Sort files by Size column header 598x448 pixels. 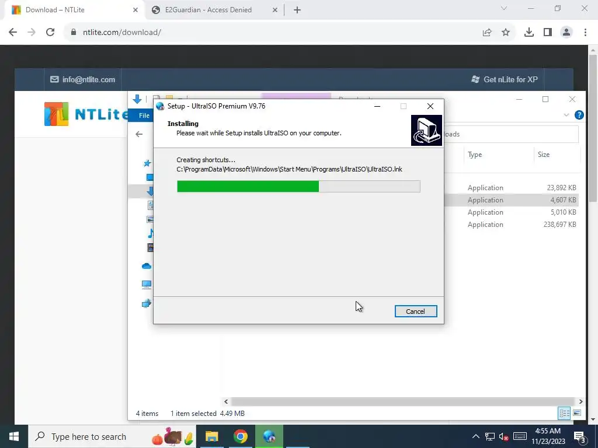pyautogui.click(x=557, y=154)
